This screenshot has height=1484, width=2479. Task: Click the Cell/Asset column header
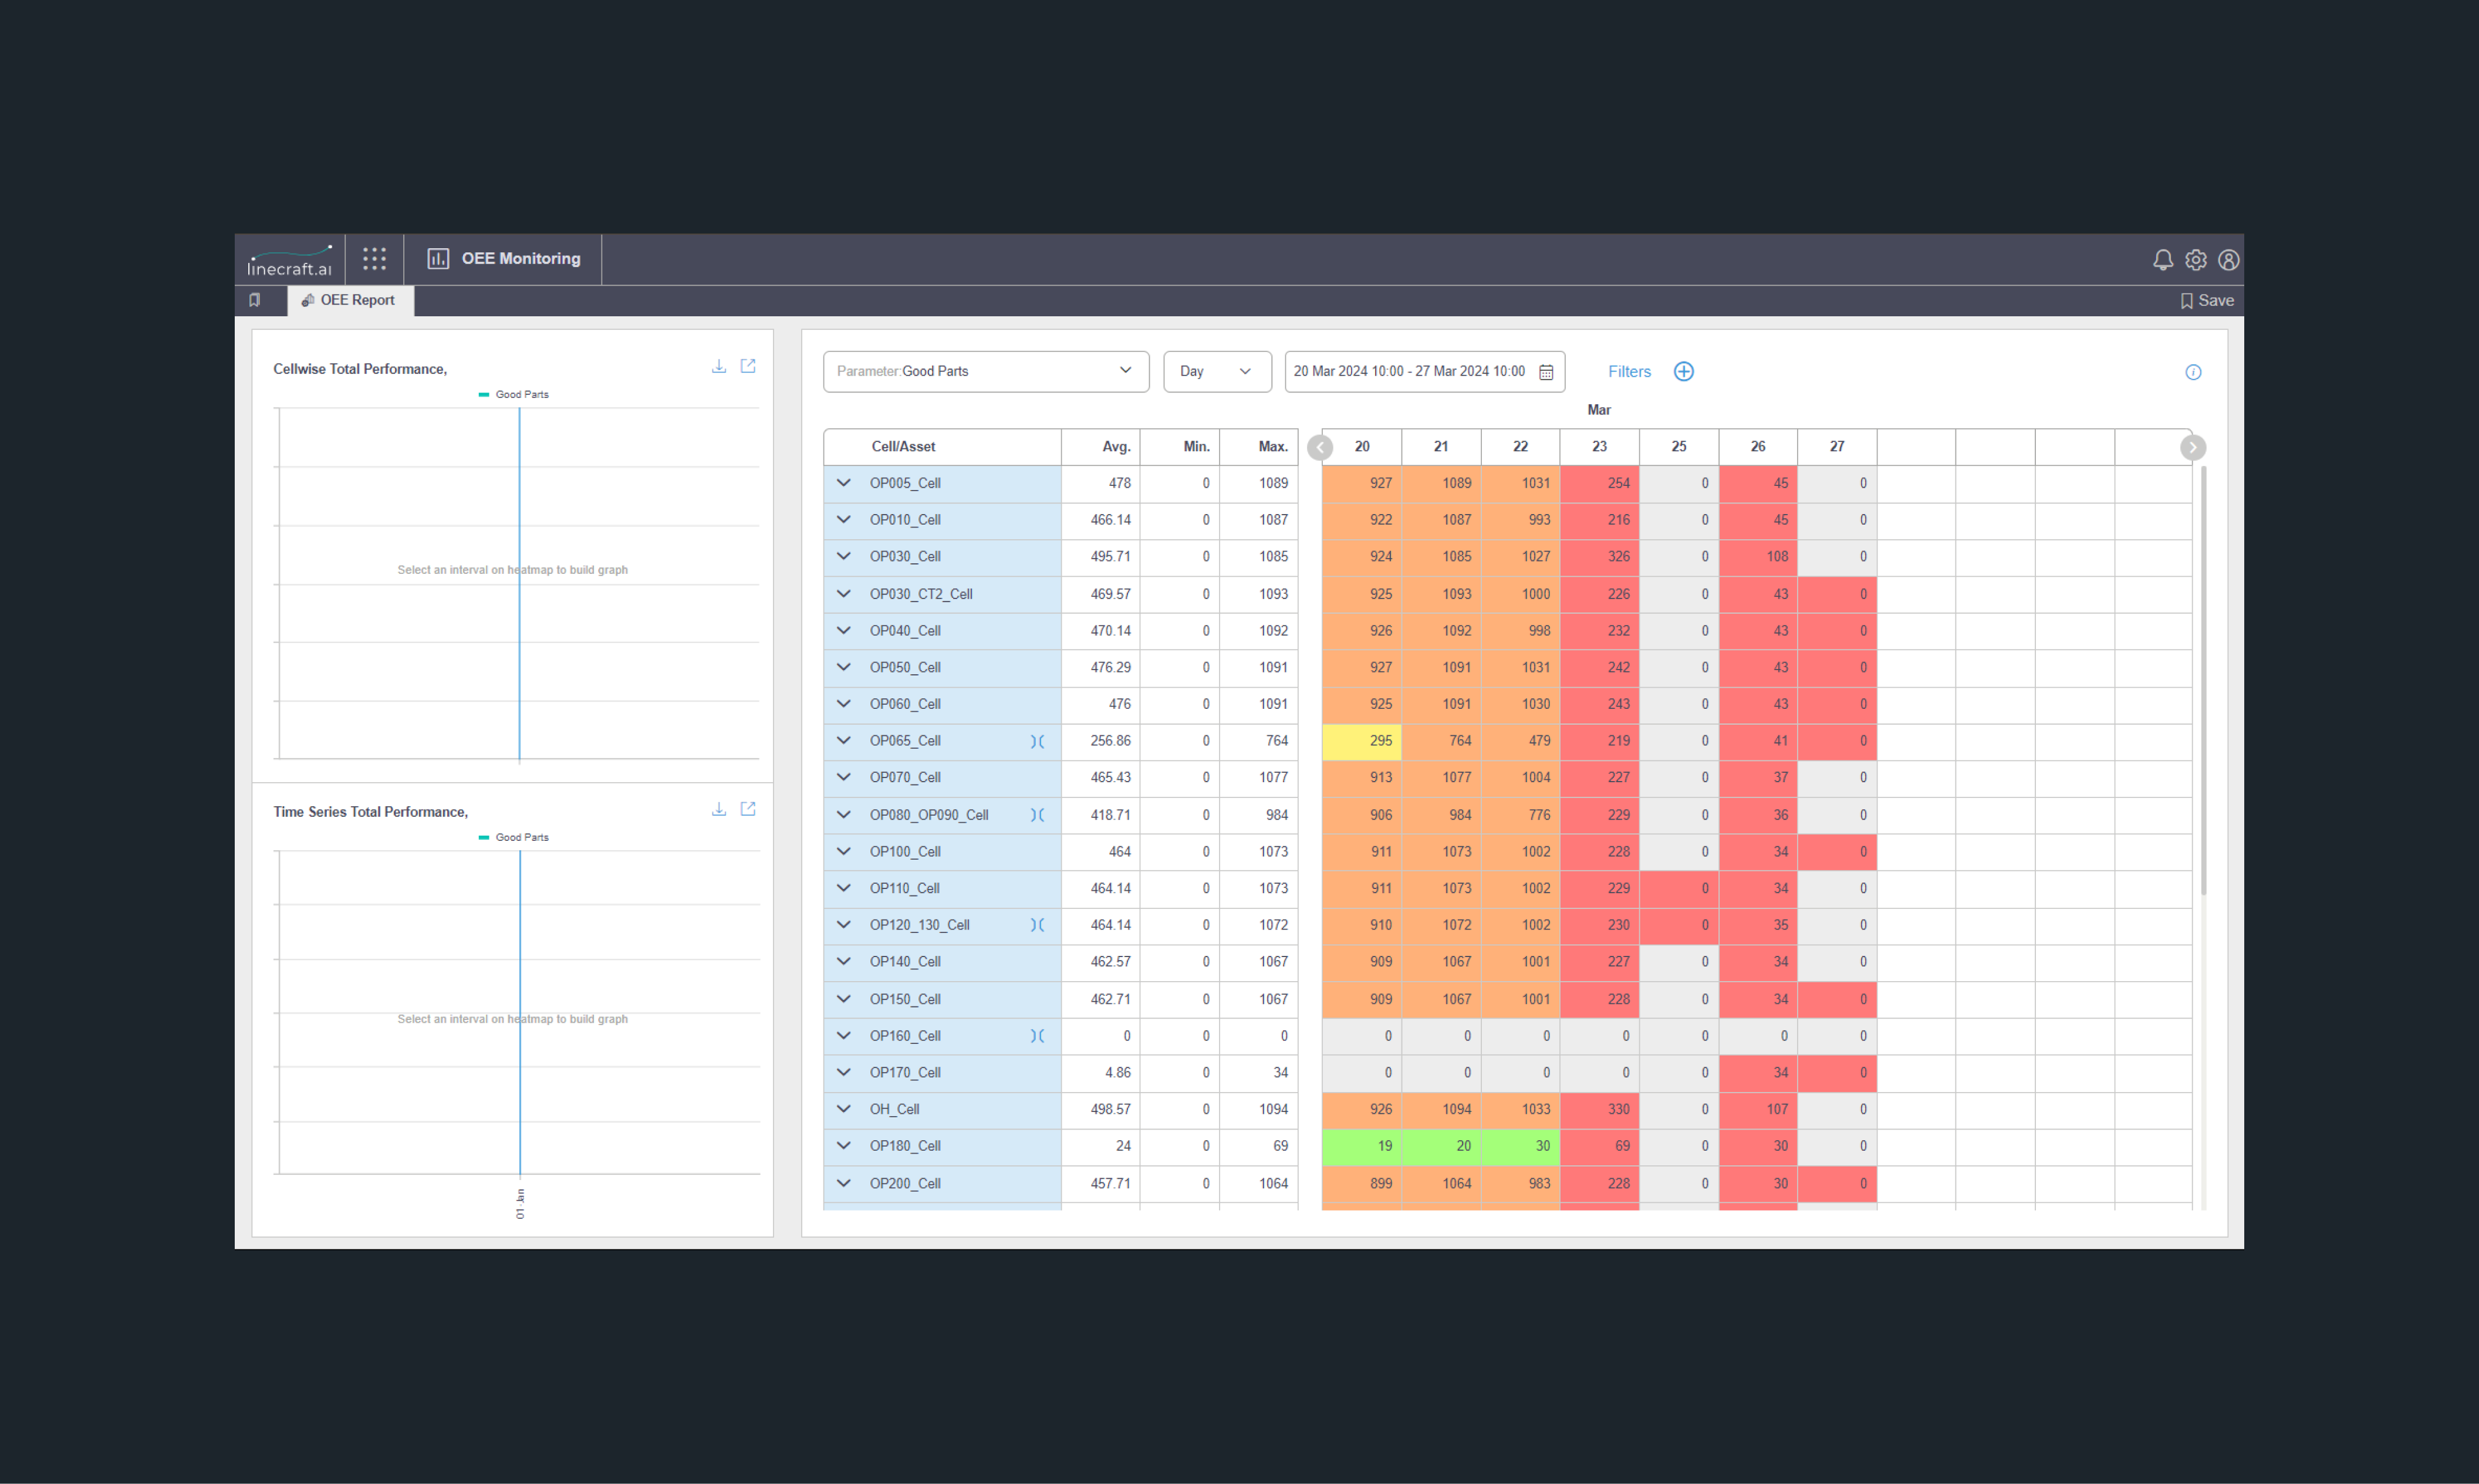point(942,447)
